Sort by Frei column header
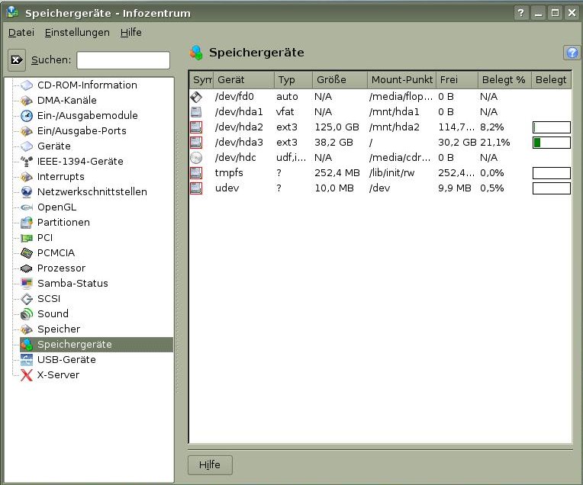The image size is (583, 485). coord(456,80)
